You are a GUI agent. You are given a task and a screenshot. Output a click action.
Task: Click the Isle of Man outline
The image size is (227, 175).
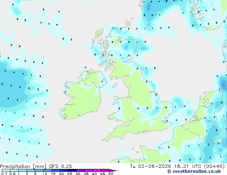(x=115, y=85)
